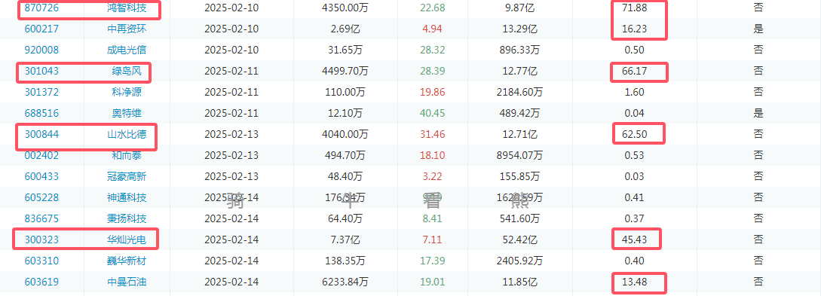The image size is (821, 296).
Task: Open stock code 870726 link
Action: 41,8
